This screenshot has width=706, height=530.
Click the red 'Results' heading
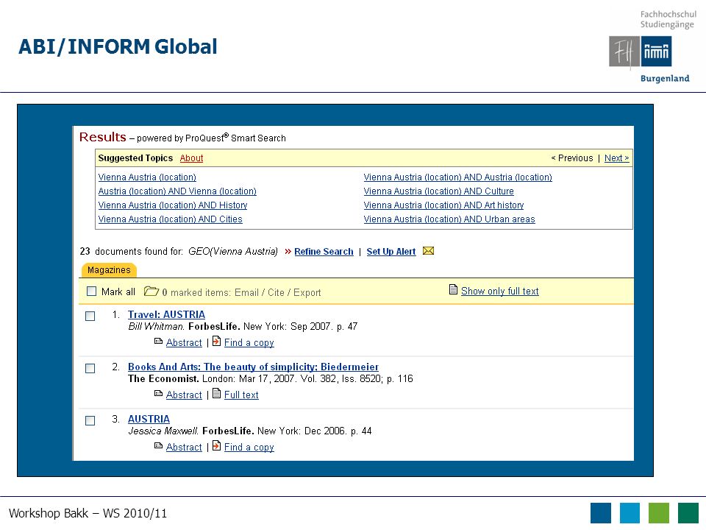[103, 137]
